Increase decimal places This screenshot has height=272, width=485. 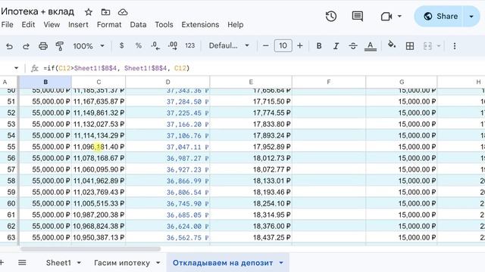(x=173, y=46)
